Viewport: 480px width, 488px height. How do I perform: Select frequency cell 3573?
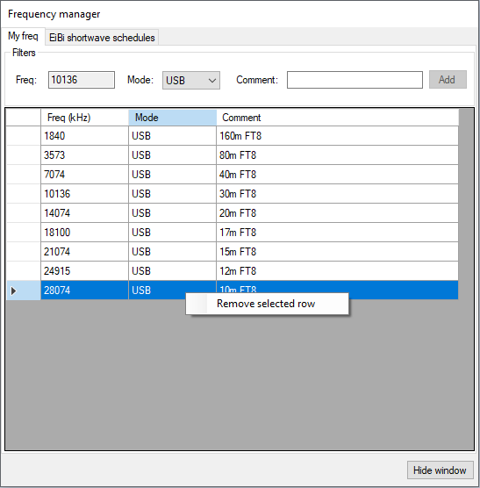pyautogui.click(x=84, y=155)
